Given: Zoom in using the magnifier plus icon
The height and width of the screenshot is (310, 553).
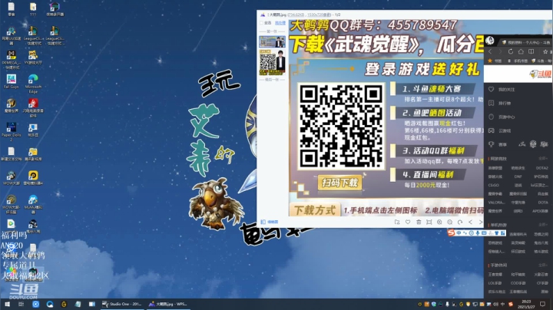Looking at the screenshot, I should 439,222.
